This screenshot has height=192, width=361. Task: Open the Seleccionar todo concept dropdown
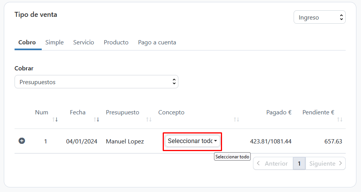[192, 141]
